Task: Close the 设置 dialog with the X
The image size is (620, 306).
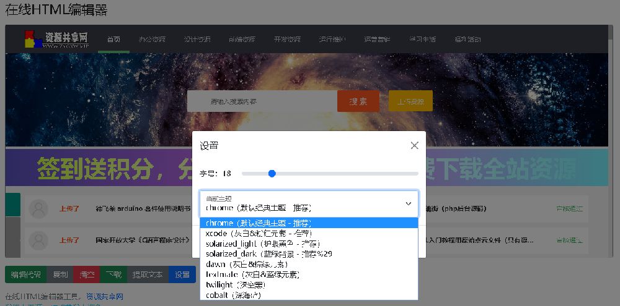Action: [414, 146]
